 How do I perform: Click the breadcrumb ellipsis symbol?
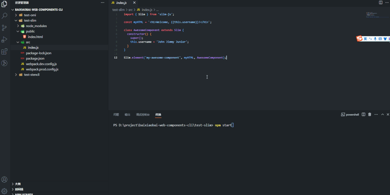pos(158,10)
